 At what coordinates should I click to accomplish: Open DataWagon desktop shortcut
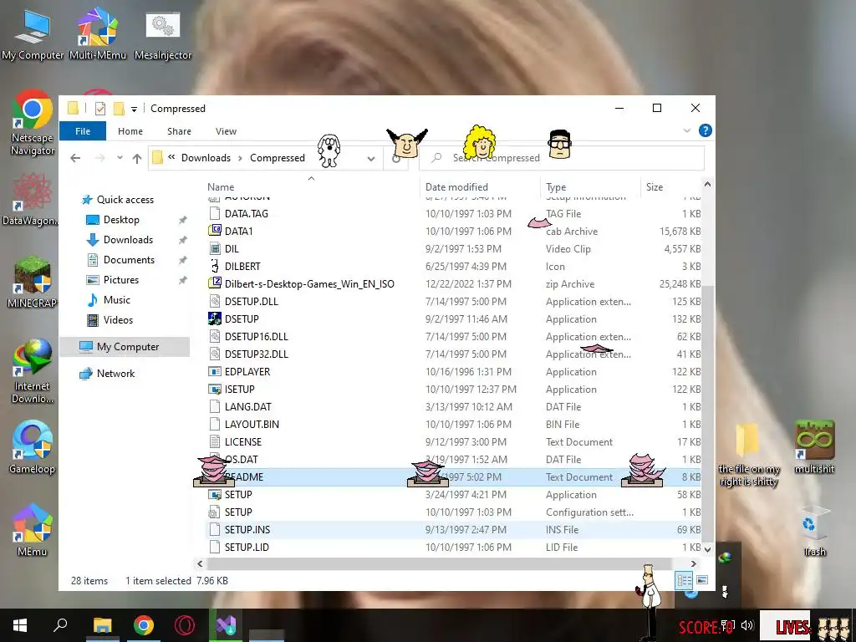(x=32, y=199)
